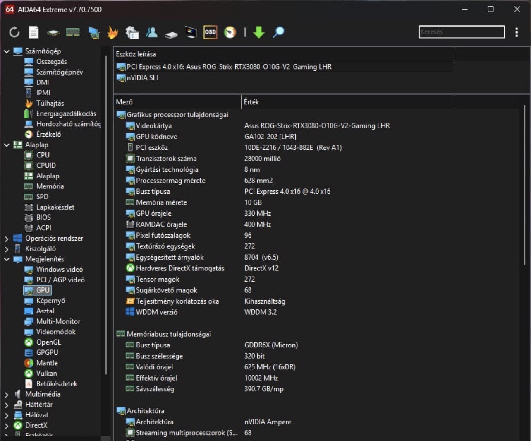Click the Eszköz leírása column header

(284, 54)
